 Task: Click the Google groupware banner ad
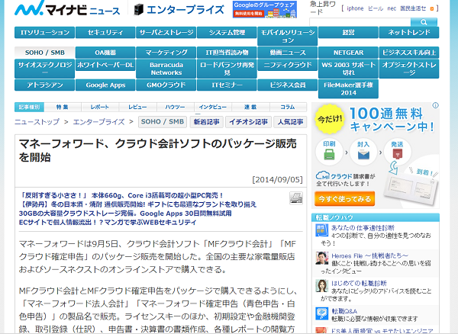(265, 9)
